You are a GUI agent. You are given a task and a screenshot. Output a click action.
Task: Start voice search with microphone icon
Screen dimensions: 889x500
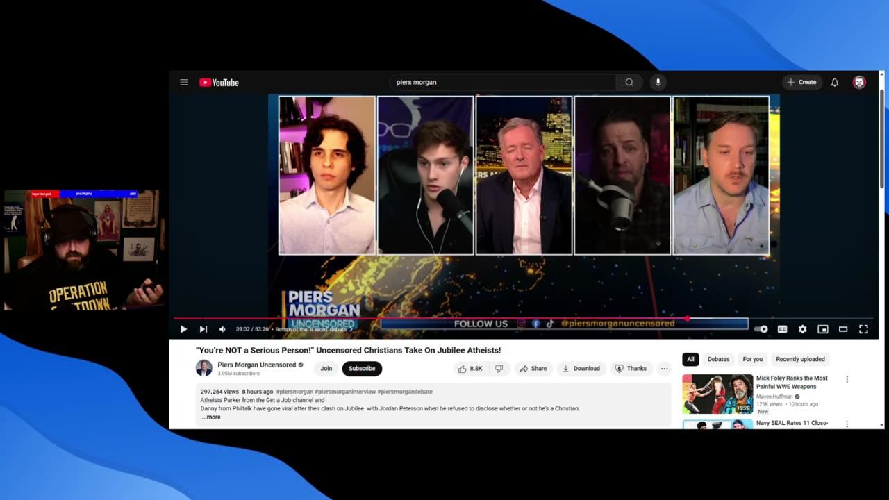658,82
